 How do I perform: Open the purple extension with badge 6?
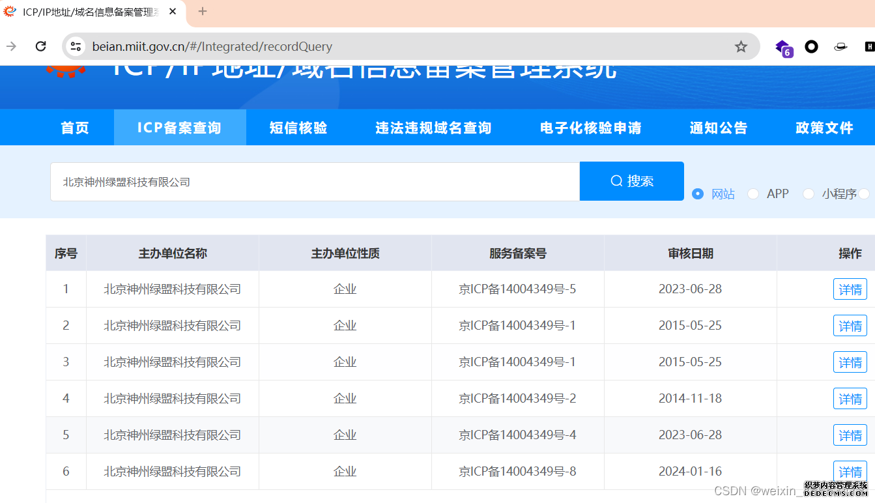point(782,47)
